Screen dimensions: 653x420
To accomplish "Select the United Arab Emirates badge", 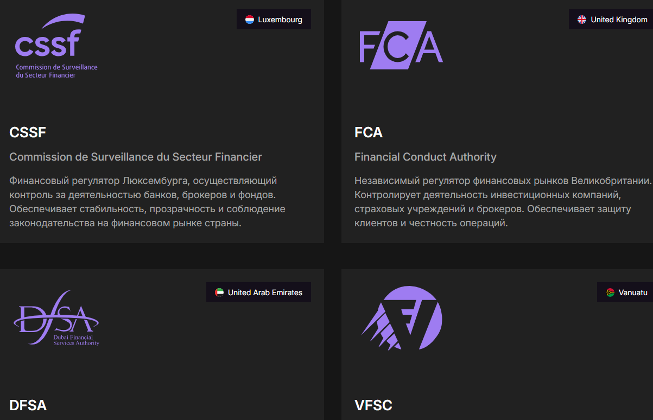I will (258, 292).
